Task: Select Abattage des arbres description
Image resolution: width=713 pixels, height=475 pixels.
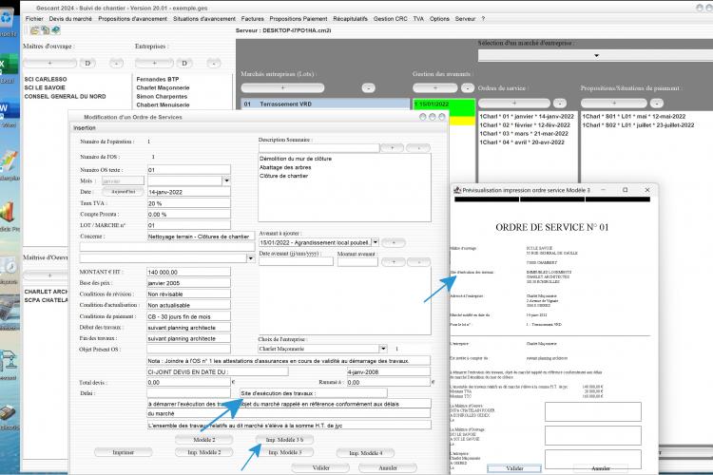Action: click(x=285, y=167)
